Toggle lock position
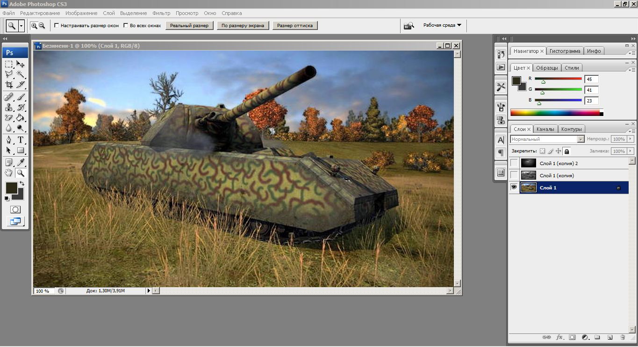This screenshot has height=347, width=638. click(x=558, y=151)
